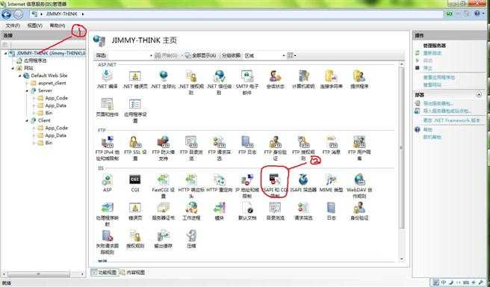490x287 pixels.
Task: Open the 压缩 feature icon
Action: (x=191, y=239)
